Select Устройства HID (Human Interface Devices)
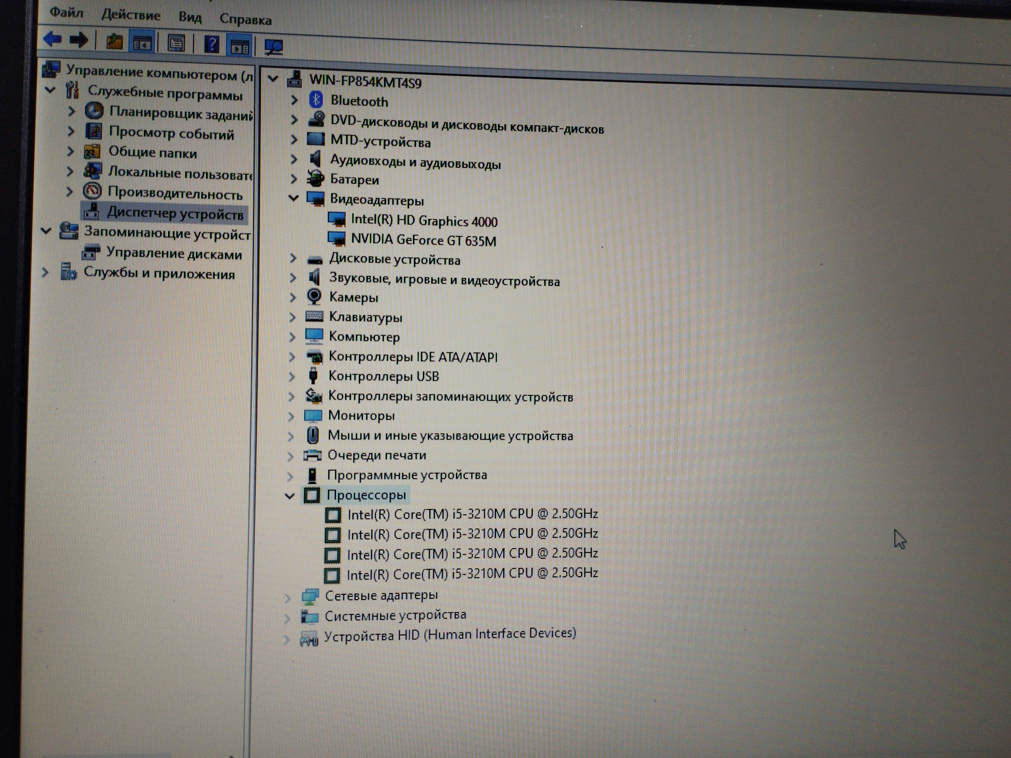The image size is (1011, 758). [x=450, y=634]
